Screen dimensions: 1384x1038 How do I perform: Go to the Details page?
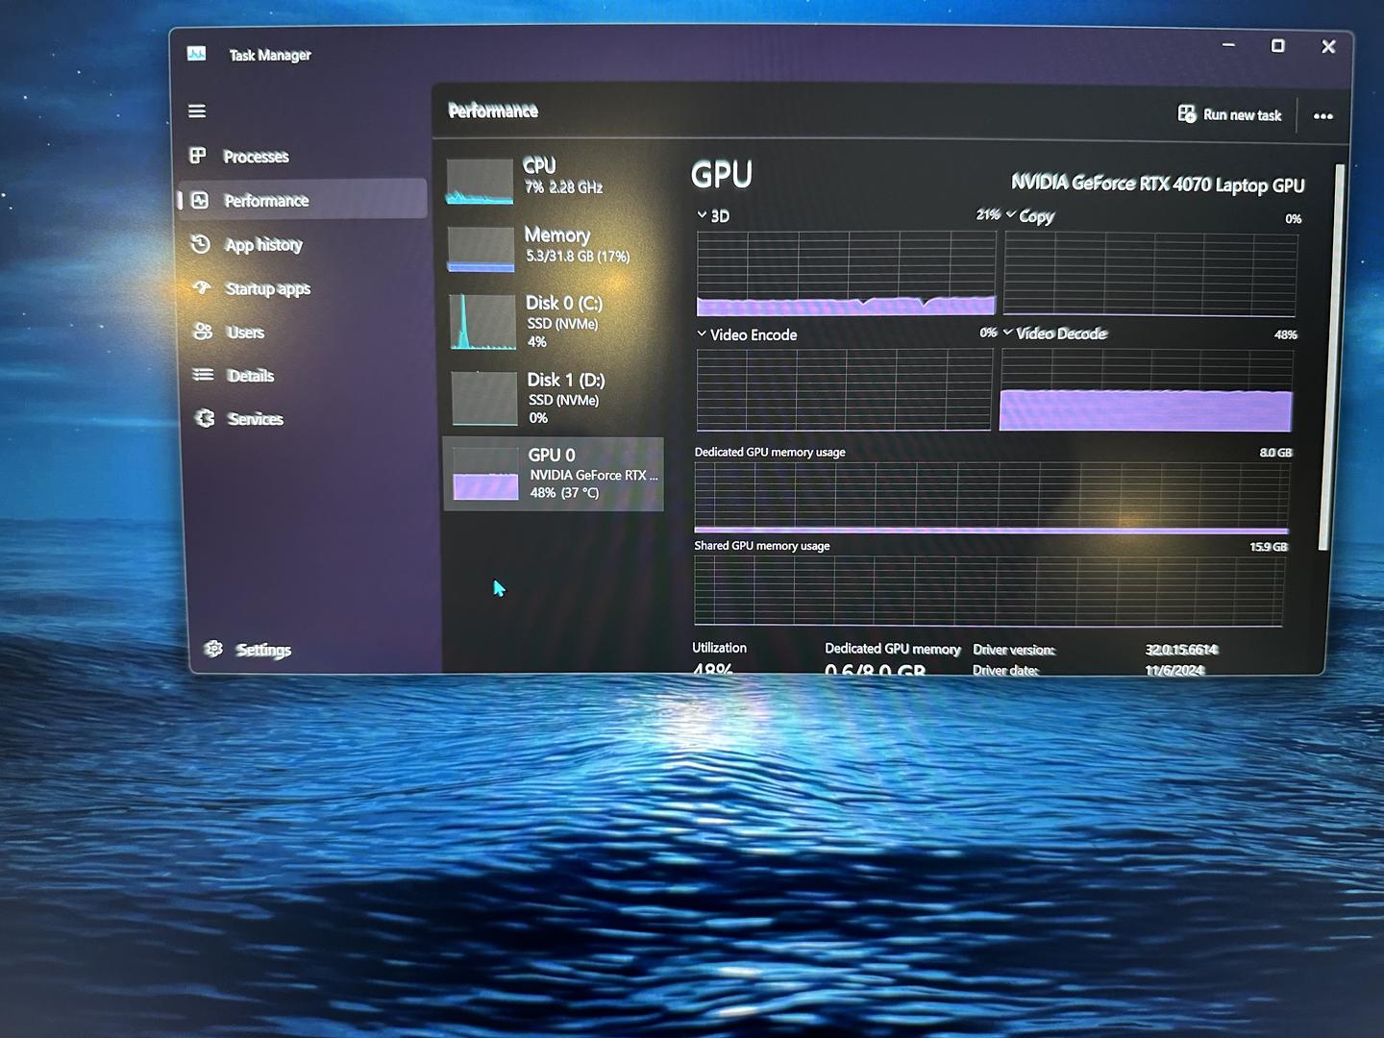coord(306,375)
